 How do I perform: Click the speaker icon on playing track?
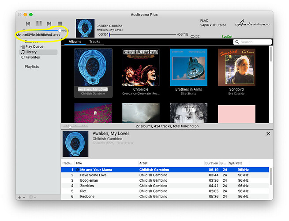coord(77,170)
